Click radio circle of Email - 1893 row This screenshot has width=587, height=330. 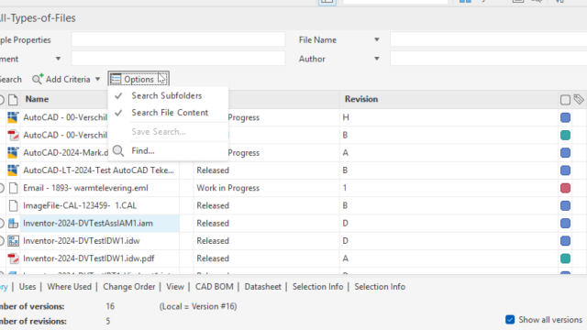(x=2, y=188)
